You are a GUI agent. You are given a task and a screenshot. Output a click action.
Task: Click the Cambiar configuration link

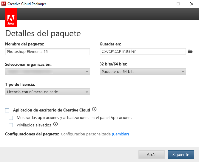pos(120,134)
